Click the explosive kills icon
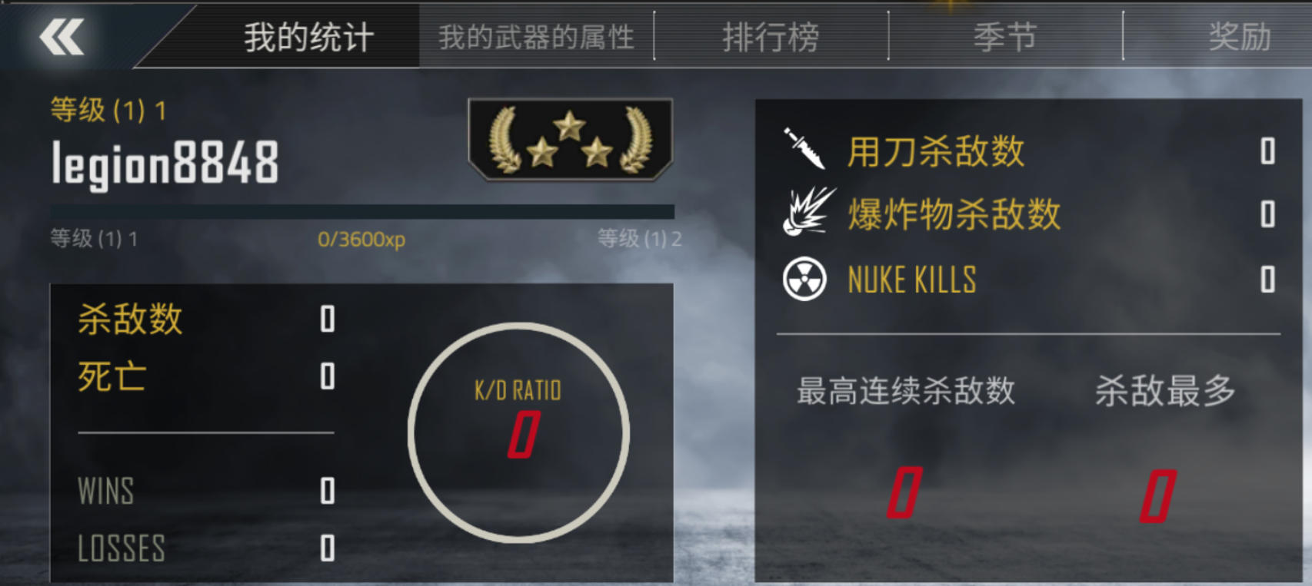 808,211
